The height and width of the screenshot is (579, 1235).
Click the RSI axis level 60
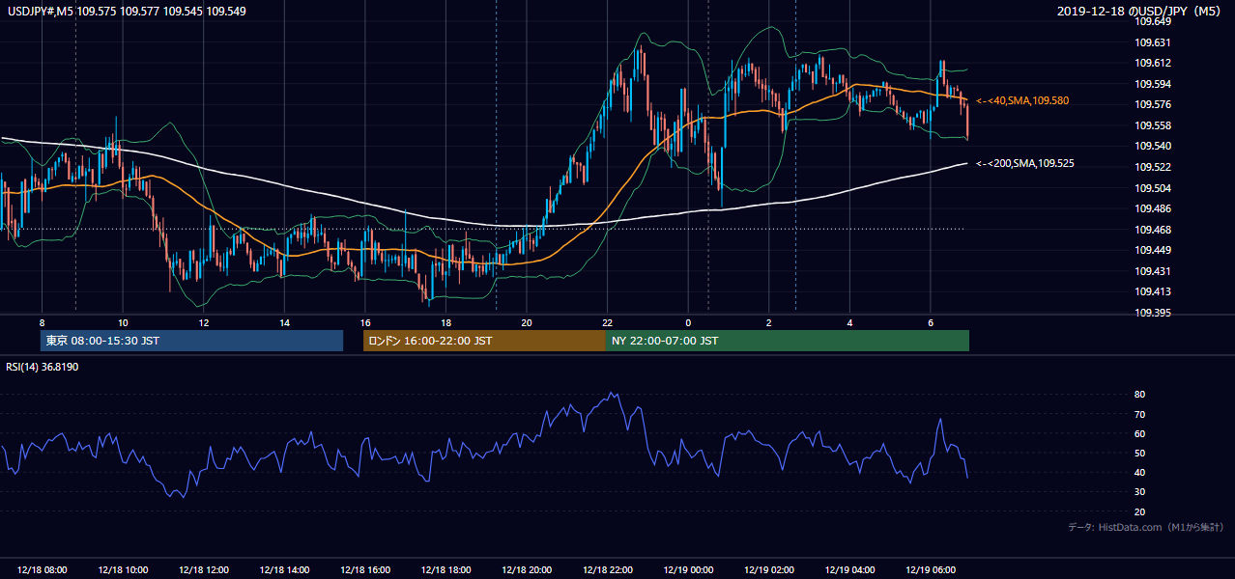click(1140, 433)
